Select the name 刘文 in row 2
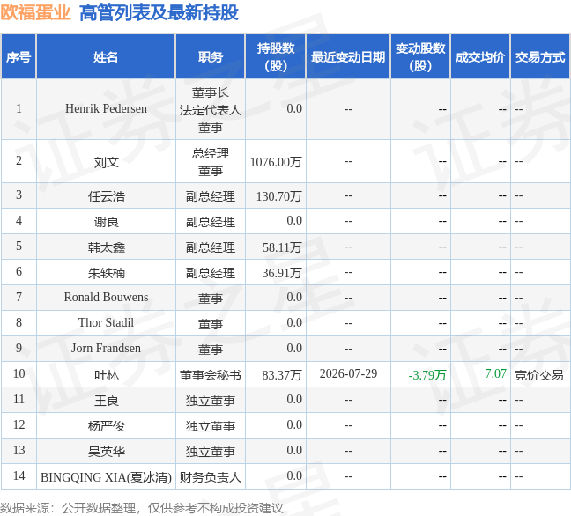 click(106, 162)
